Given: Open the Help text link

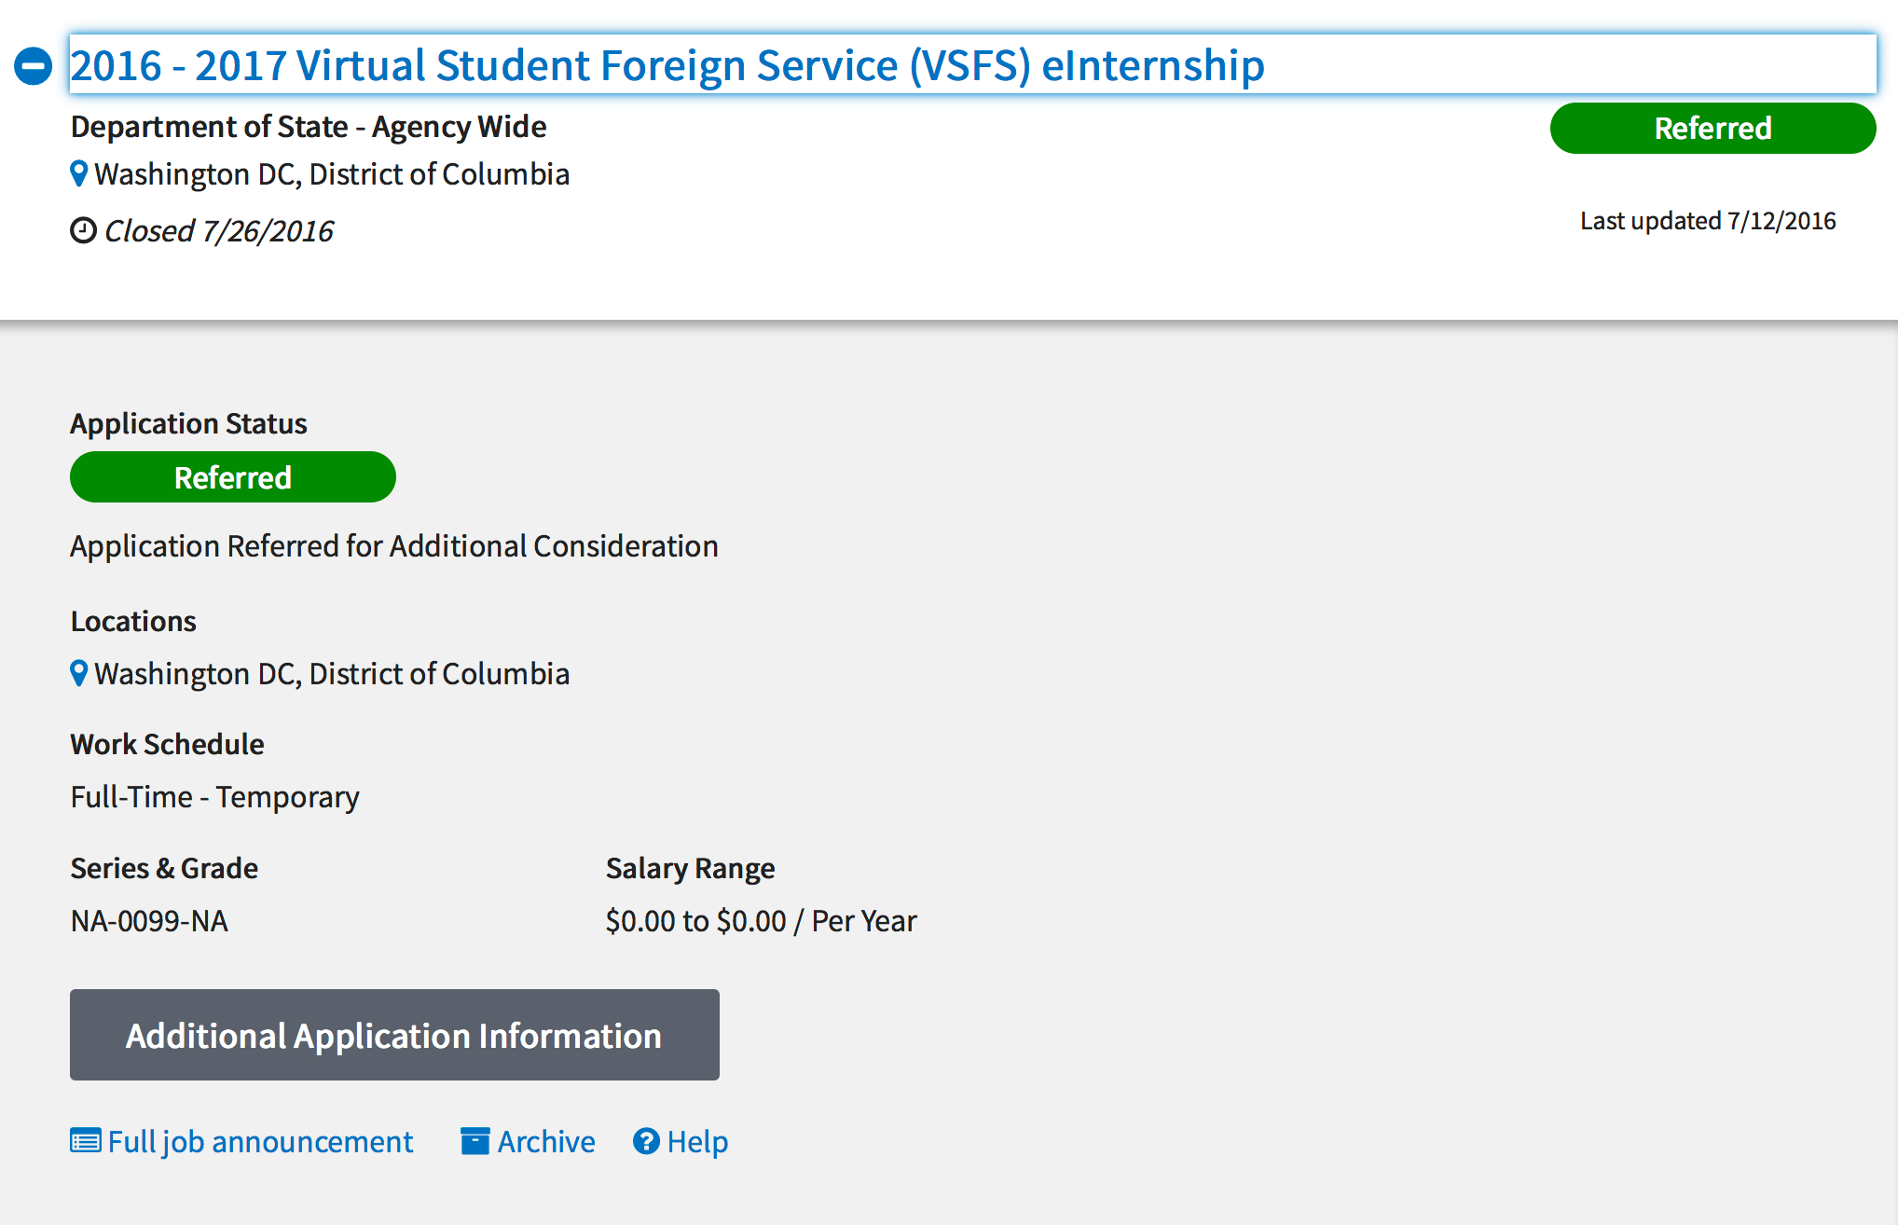Looking at the screenshot, I should pyautogui.click(x=697, y=1141).
